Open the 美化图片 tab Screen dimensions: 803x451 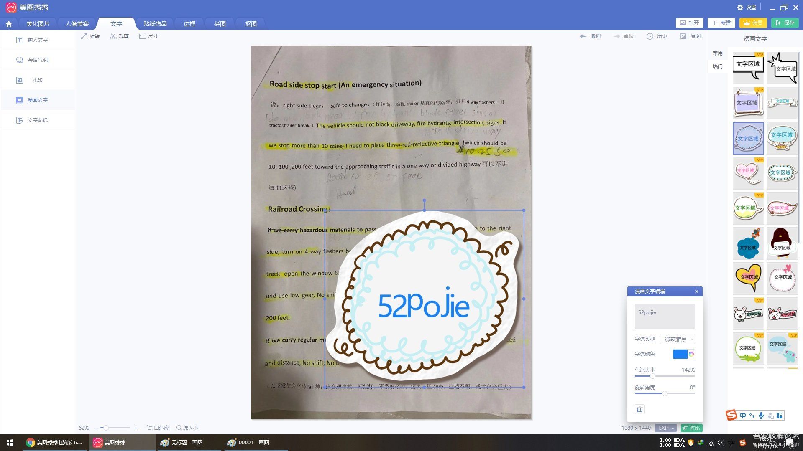click(x=38, y=24)
